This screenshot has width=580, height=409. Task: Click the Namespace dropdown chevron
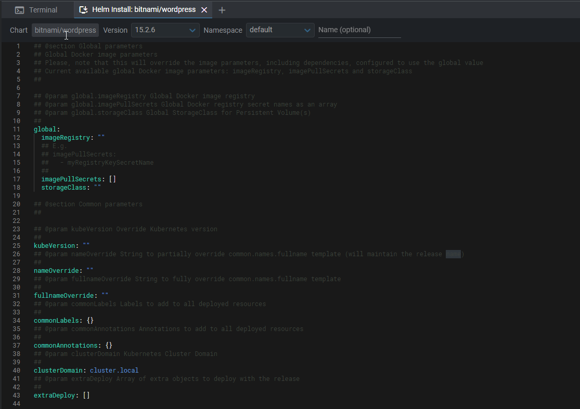tap(307, 30)
